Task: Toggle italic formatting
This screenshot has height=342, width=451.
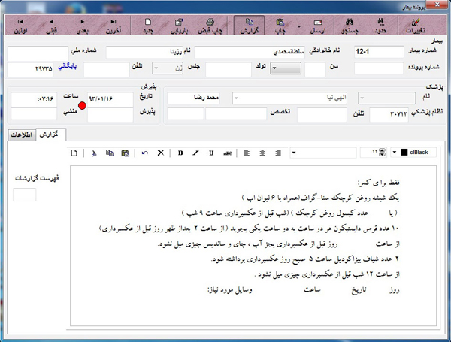Action: (196, 153)
